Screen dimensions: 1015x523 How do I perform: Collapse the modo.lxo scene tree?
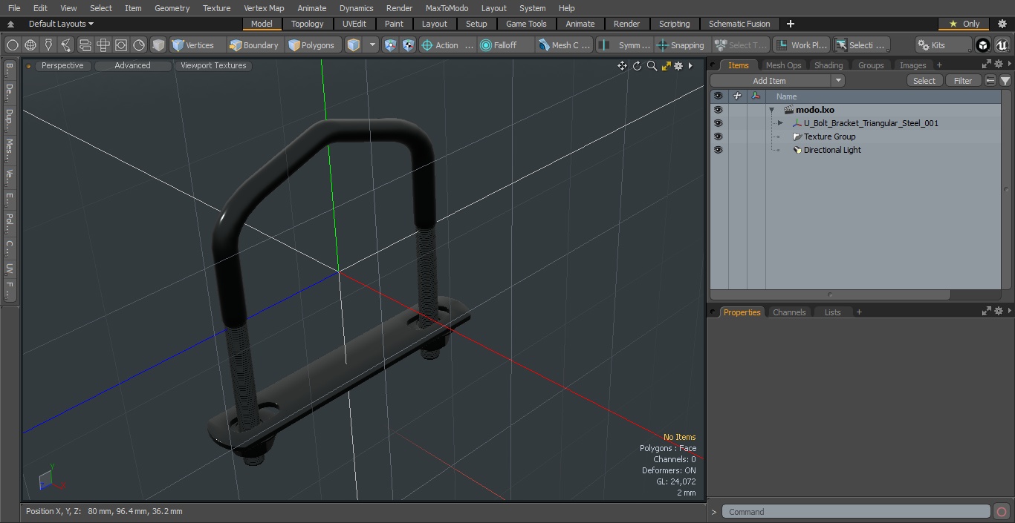(x=772, y=110)
